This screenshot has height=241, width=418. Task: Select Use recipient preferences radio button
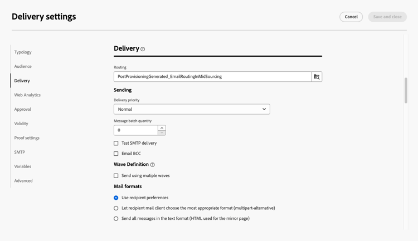(x=116, y=198)
